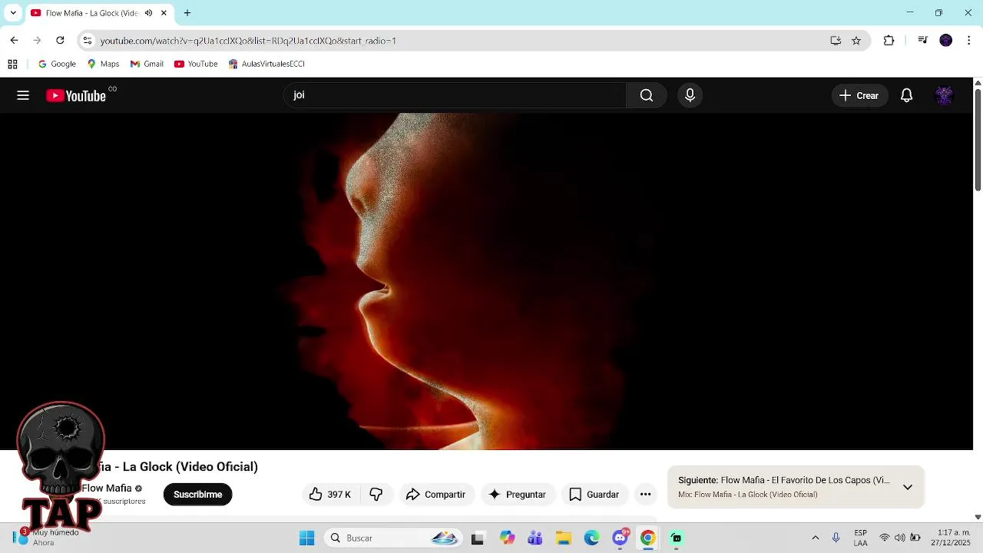
Task: Open the volume speaker tray icon
Action: 900,538
